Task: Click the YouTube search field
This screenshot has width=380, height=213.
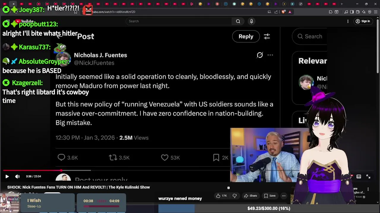Action: [179, 21]
